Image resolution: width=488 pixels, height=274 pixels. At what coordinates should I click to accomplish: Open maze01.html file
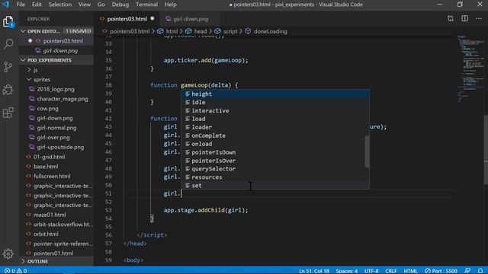[x=50, y=215]
